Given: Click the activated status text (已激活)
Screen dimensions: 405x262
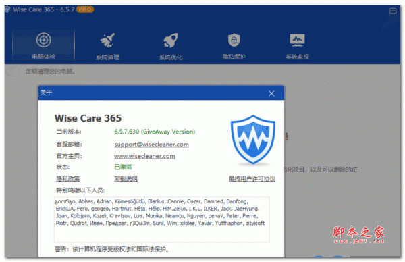Looking at the screenshot, I should [x=123, y=167].
